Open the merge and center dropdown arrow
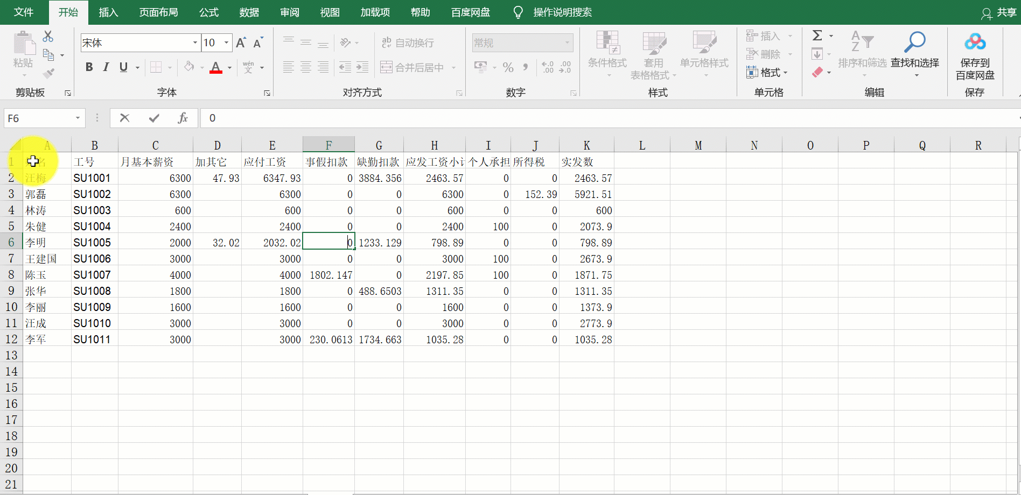Viewport: 1021px width, 495px height. (453, 68)
